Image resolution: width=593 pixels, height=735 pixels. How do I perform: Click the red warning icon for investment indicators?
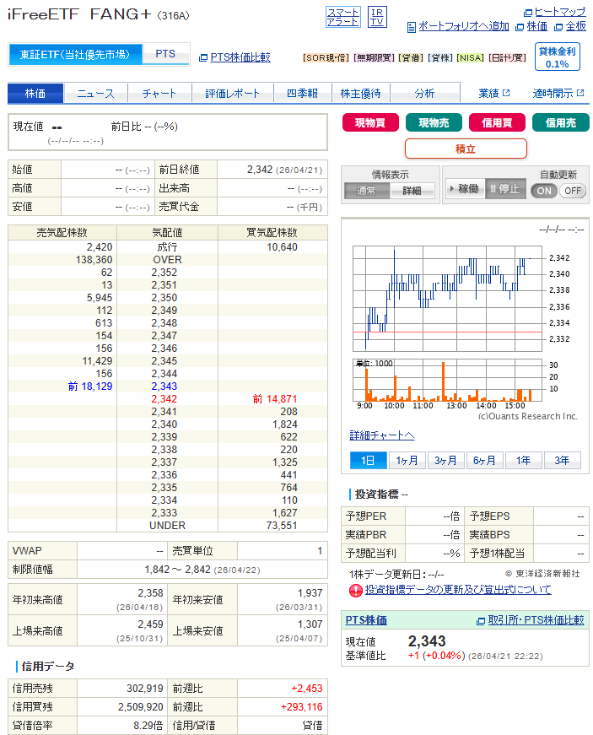[356, 589]
